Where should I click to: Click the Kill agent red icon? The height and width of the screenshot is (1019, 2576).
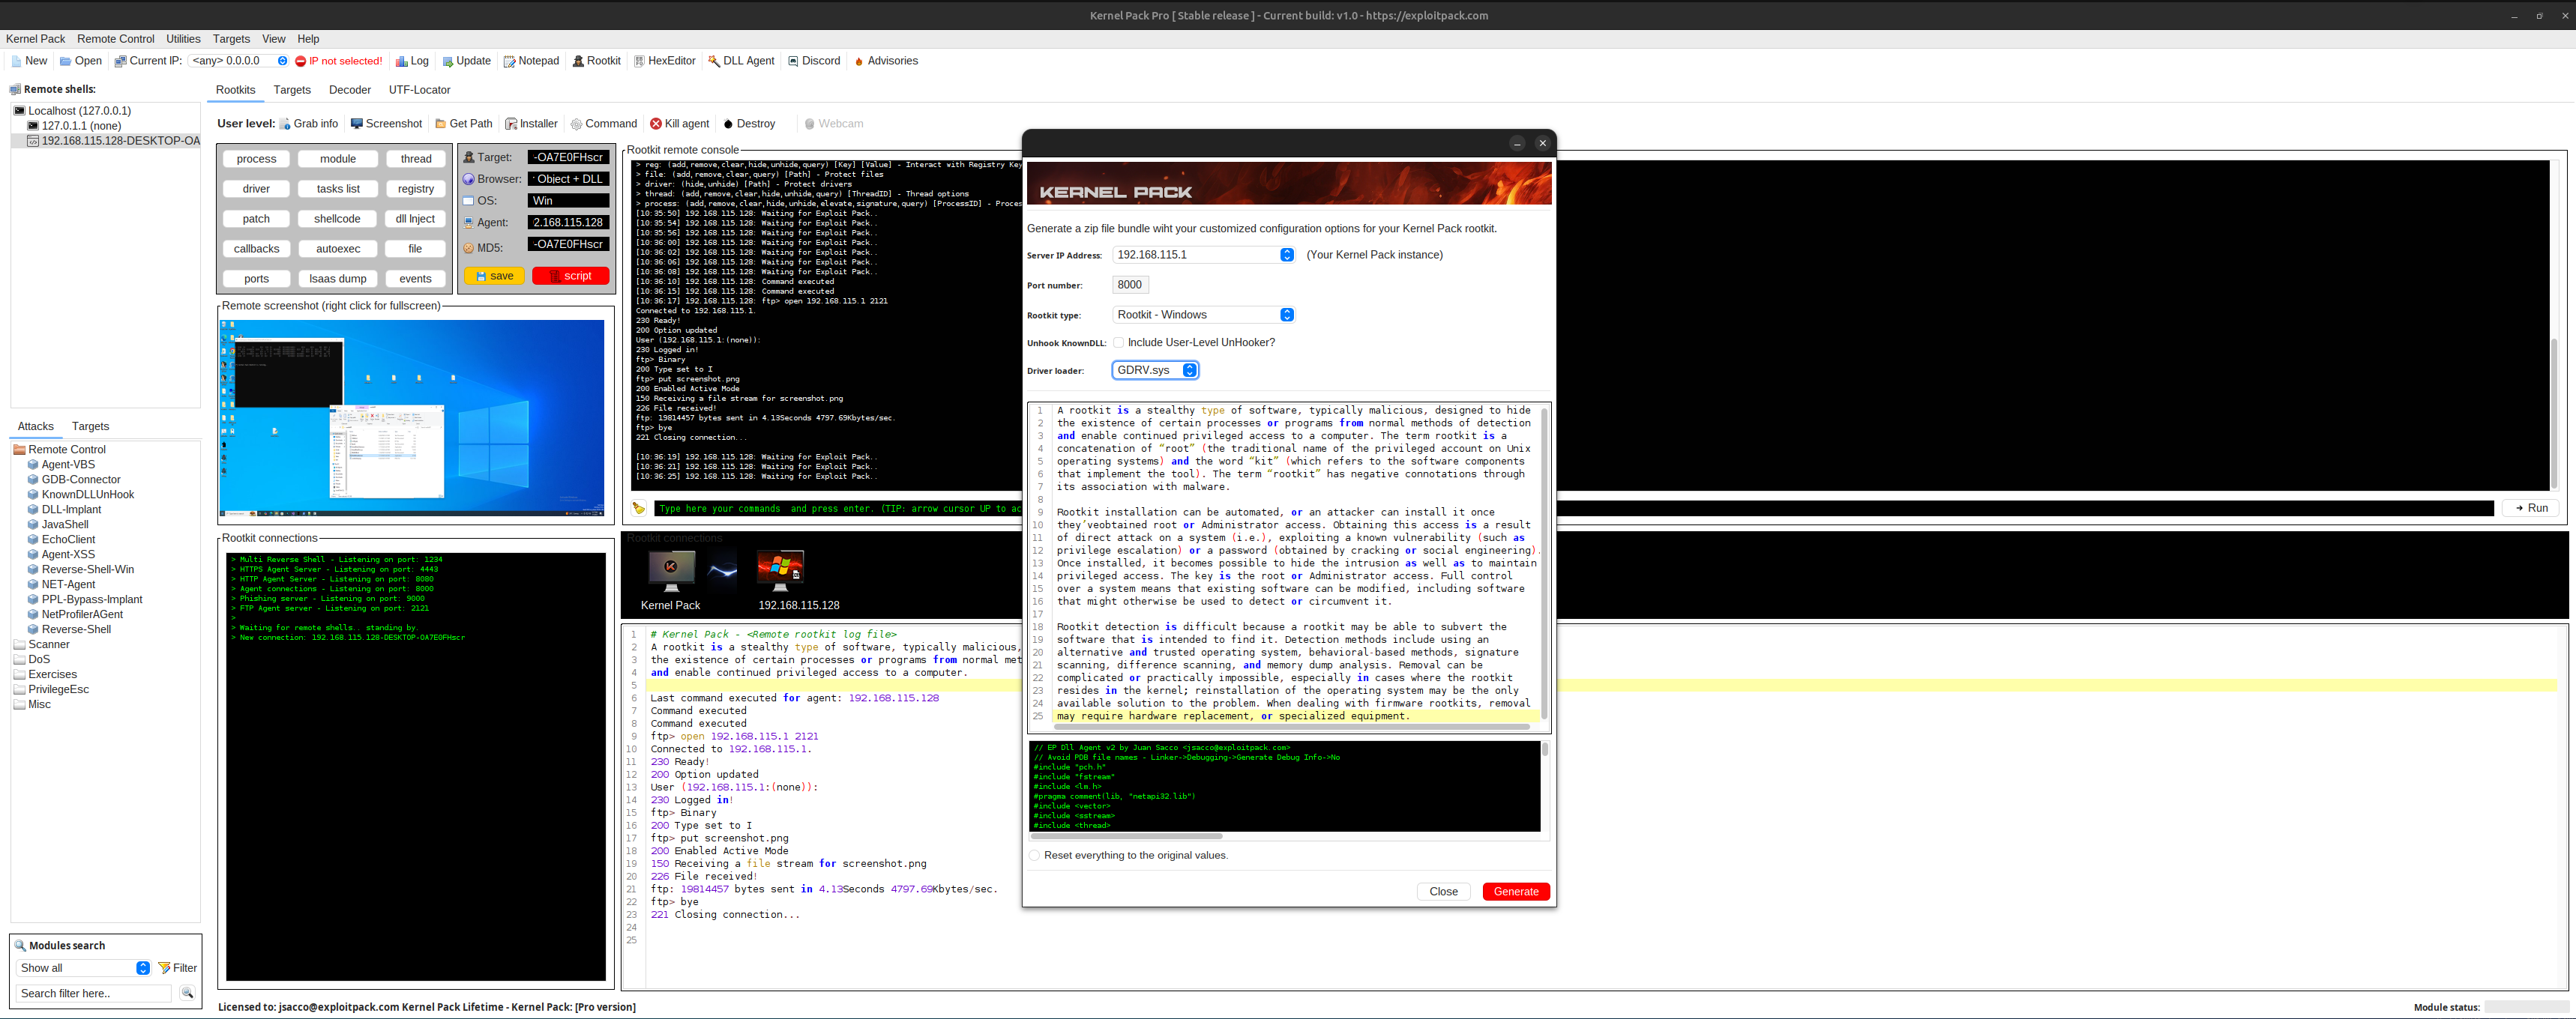click(656, 124)
